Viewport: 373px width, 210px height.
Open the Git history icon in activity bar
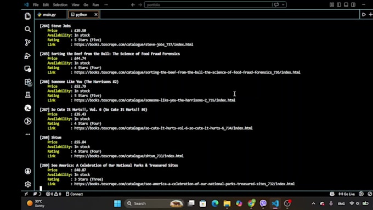point(27,121)
